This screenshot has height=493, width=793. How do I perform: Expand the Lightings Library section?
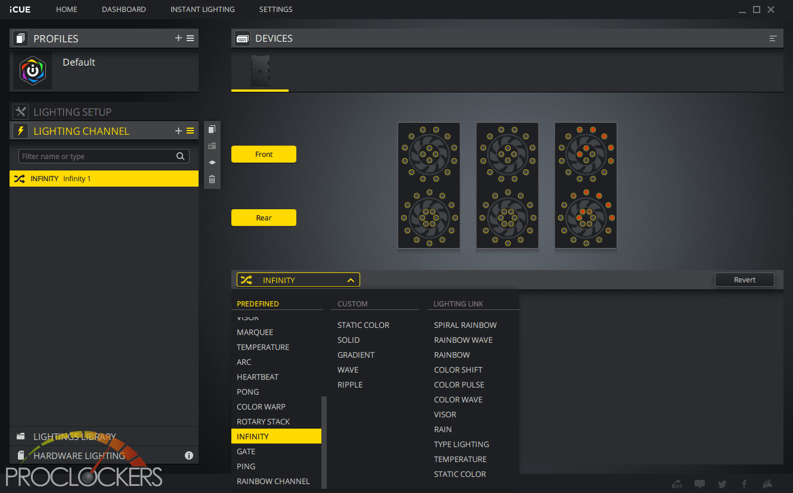pos(104,436)
